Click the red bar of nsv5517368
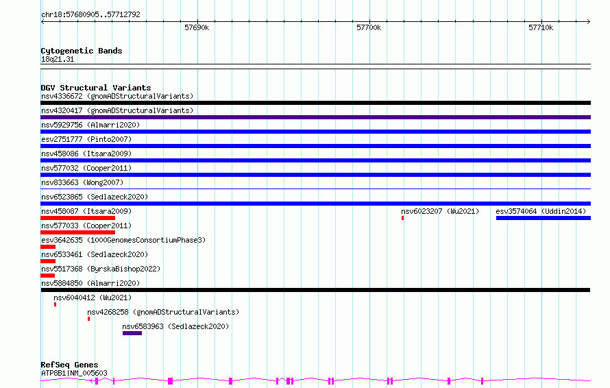This screenshot has width=610, height=388. point(47,276)
